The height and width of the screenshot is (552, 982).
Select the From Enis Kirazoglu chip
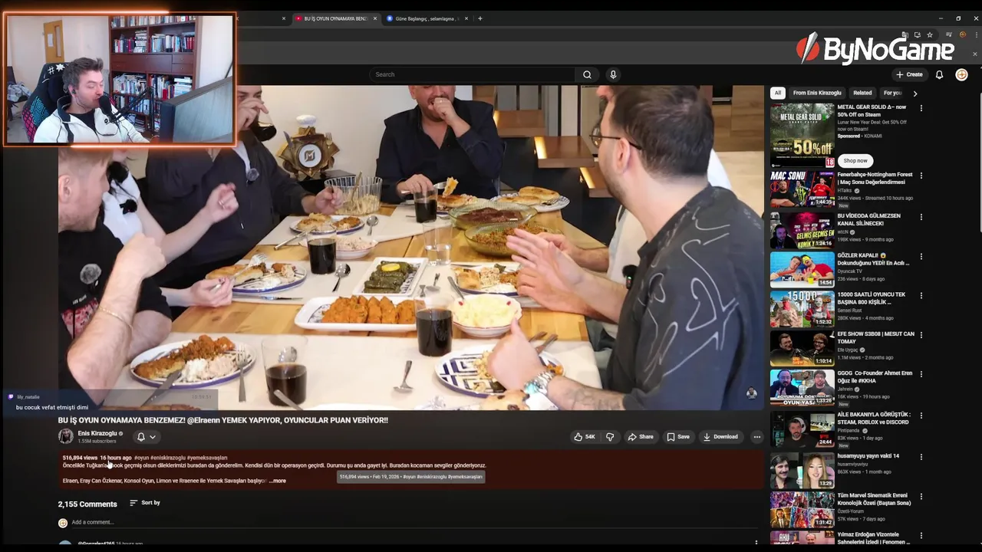click(x=817, y=93)
